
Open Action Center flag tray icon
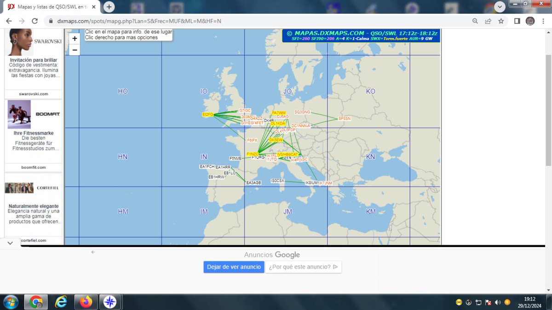[x=488, y=302]
